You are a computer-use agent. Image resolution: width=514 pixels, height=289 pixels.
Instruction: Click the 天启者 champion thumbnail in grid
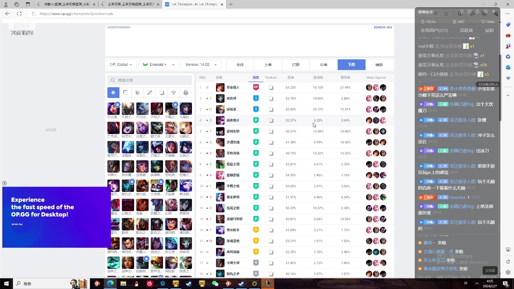point(171,185)
